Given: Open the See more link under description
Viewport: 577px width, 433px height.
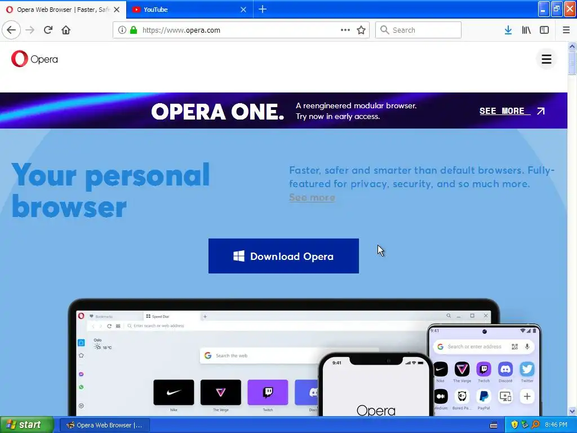Looking at the screenshot, I should (312, 197).
